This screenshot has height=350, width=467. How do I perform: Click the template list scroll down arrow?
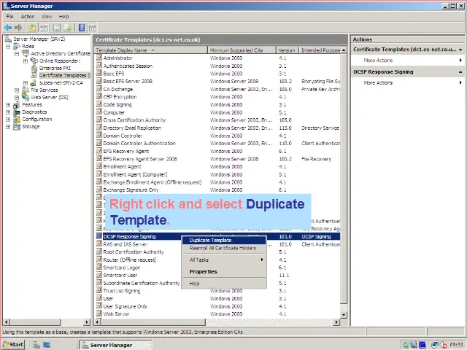344,314
